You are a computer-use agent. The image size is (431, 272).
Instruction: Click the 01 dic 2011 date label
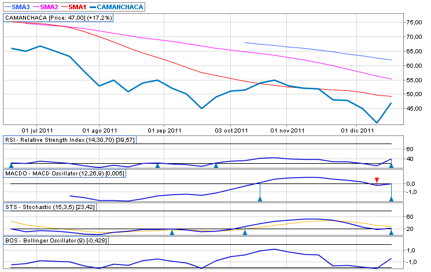click(358, 131)
